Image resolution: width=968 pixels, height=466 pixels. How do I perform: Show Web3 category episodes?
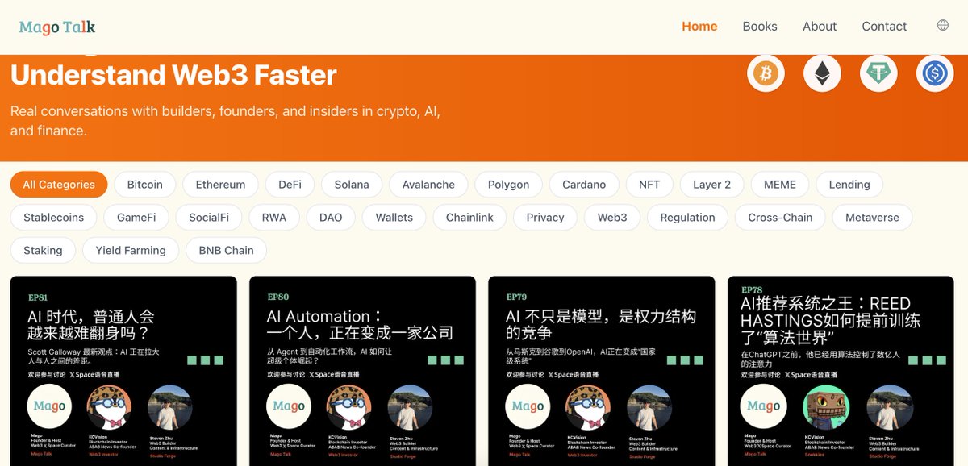point(612,218)
